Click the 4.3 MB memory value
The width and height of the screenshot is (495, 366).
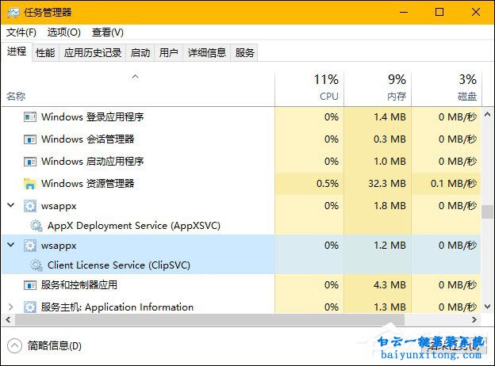point(389,285)
